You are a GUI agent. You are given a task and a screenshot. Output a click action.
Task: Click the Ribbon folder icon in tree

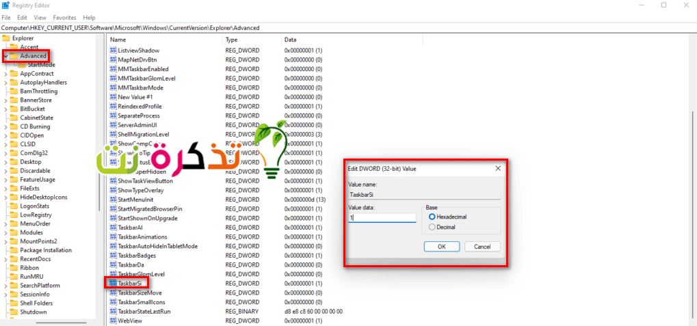(13, 268)
